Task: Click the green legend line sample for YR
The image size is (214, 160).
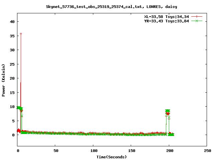Action: click(197, 21)
